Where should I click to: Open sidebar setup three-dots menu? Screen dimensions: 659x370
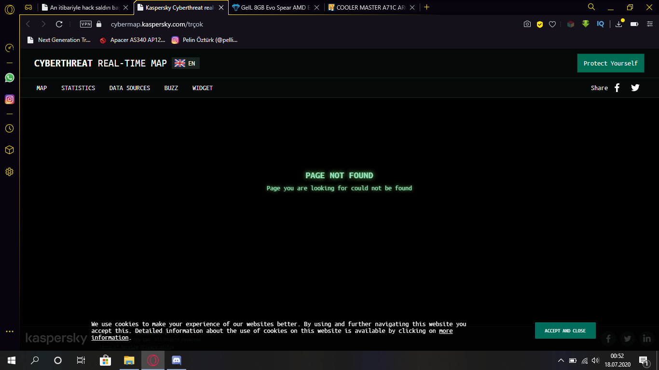(9, 331)
